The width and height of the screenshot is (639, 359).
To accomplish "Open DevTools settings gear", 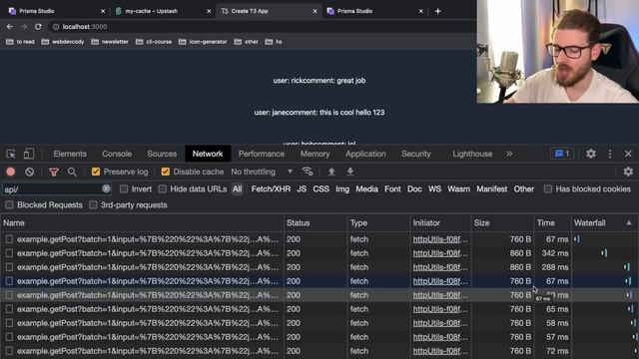I will click(591, 154).
